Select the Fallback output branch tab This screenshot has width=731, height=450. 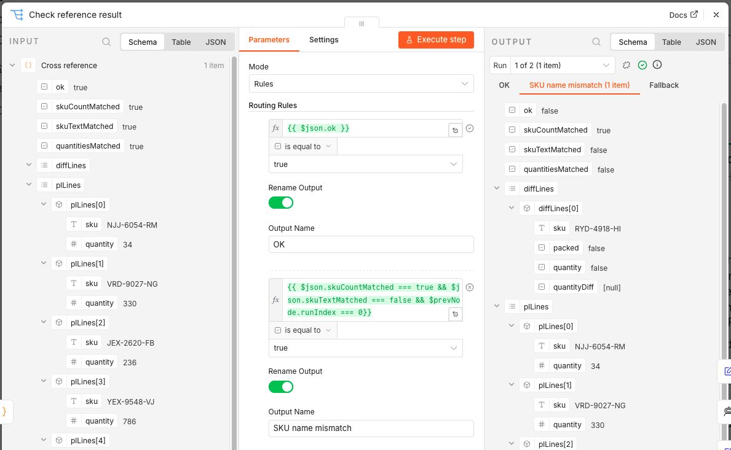click(x=664, y=85)
